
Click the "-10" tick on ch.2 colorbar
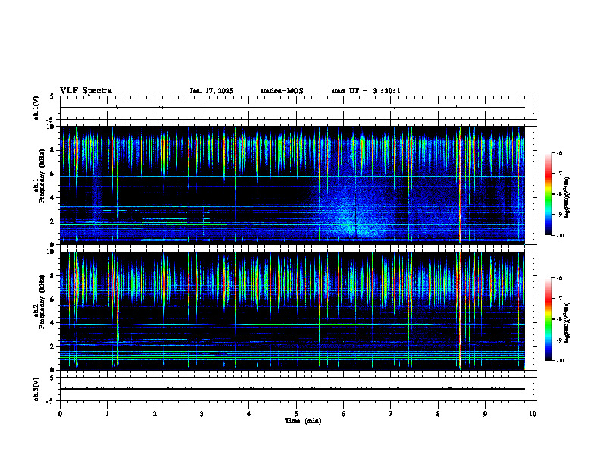tap(560, 361)
